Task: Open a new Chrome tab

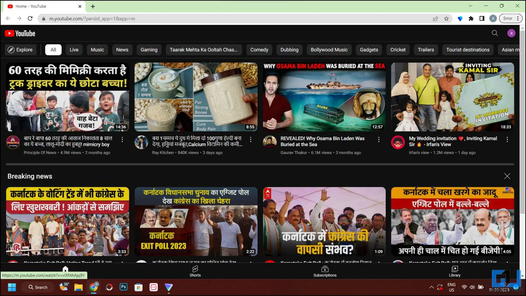Action: tap(93, 6)
